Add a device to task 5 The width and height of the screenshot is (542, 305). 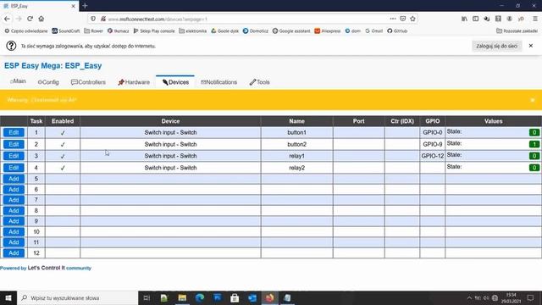[x=14, y=179]
